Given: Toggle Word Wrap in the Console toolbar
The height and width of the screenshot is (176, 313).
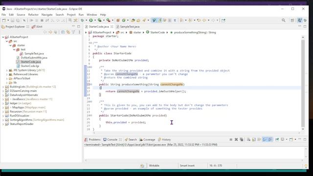Looking at the screenshot, I should tap(259, 139).
